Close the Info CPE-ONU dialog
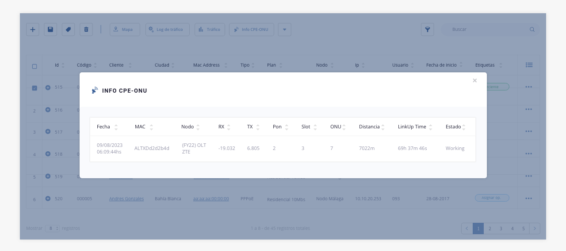566x251 pixels. (x=474, y=81)
